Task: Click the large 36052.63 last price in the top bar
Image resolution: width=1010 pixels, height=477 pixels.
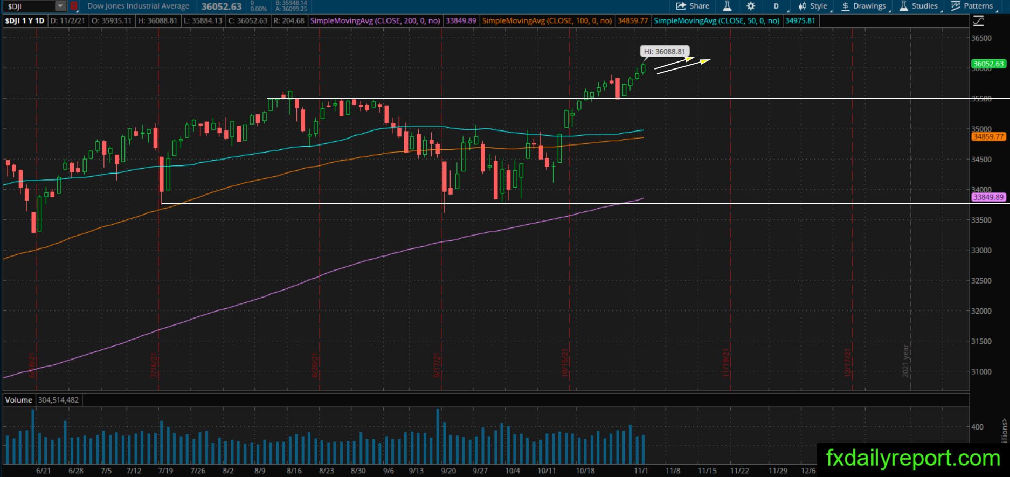Action: [x=222, y=6]
